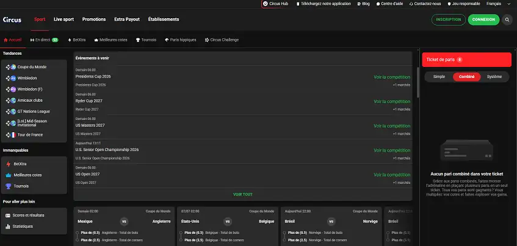
Task: Open the search magnifier icon
Action: (x=507, y=19)
